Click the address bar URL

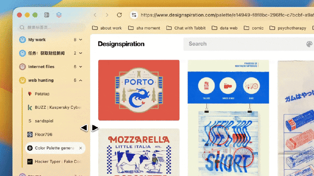pyautogui.click(x=227, y=15)
